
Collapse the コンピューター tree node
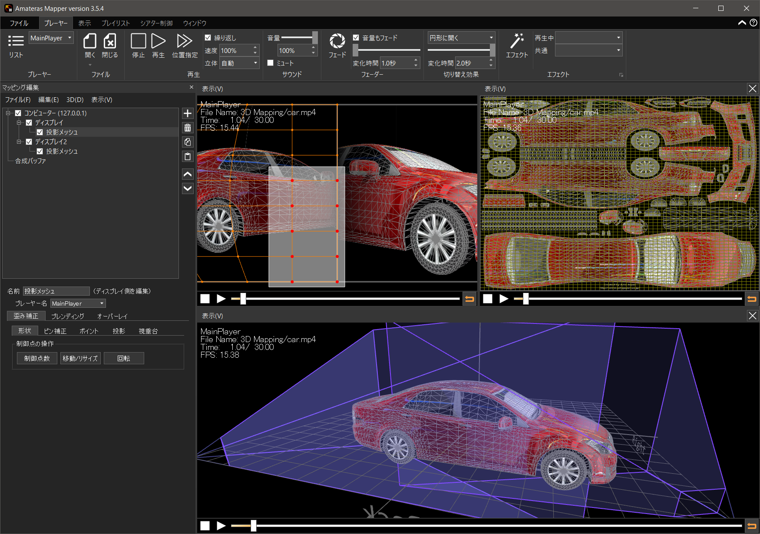tap(8, 113)
